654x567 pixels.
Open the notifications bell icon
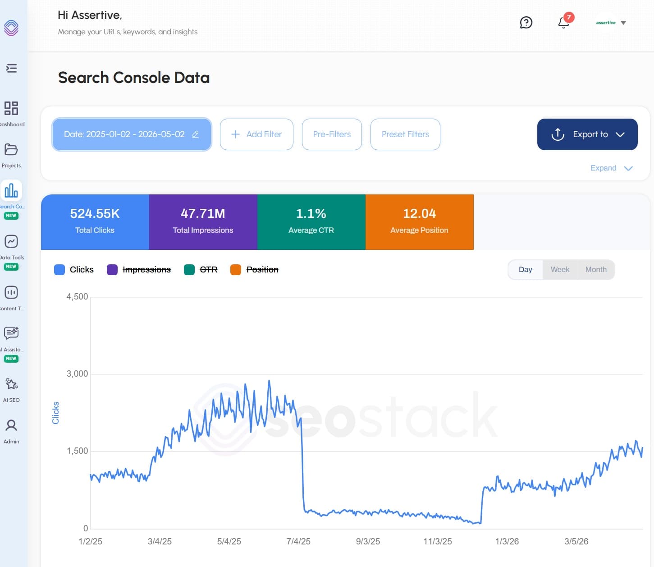[x=563, y=23]
